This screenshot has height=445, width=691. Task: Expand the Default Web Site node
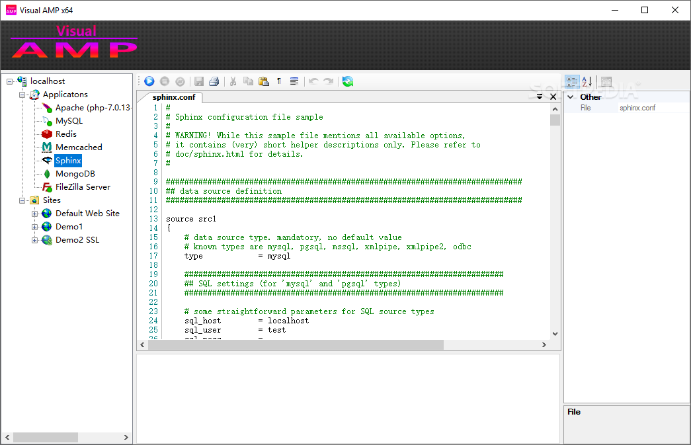click(35, 214)
